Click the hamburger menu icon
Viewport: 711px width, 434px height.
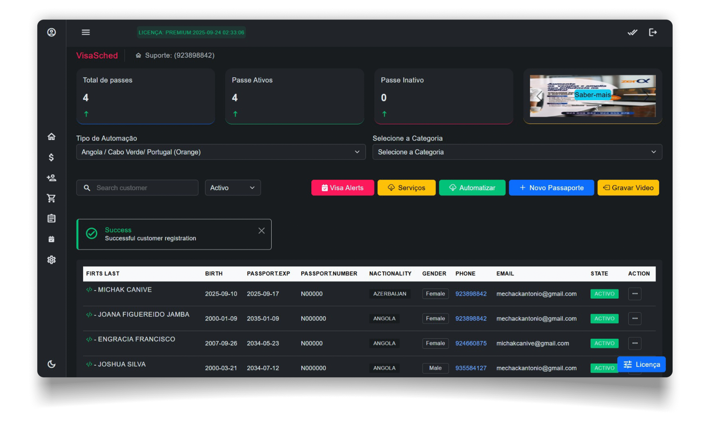coord(86,32)
